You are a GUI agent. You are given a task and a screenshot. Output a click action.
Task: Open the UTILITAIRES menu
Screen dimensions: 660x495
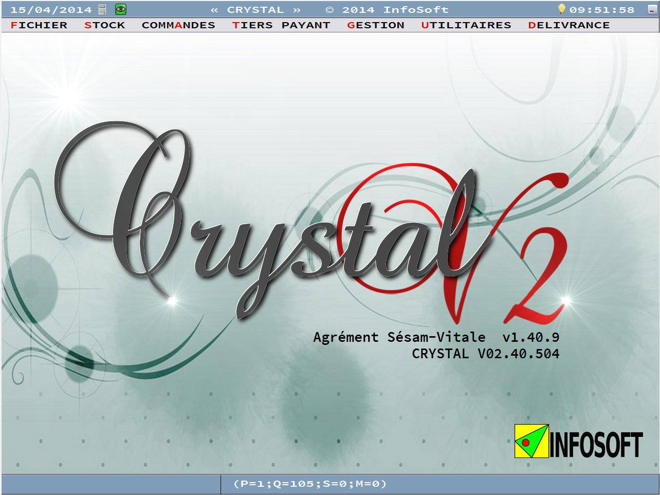466,25
